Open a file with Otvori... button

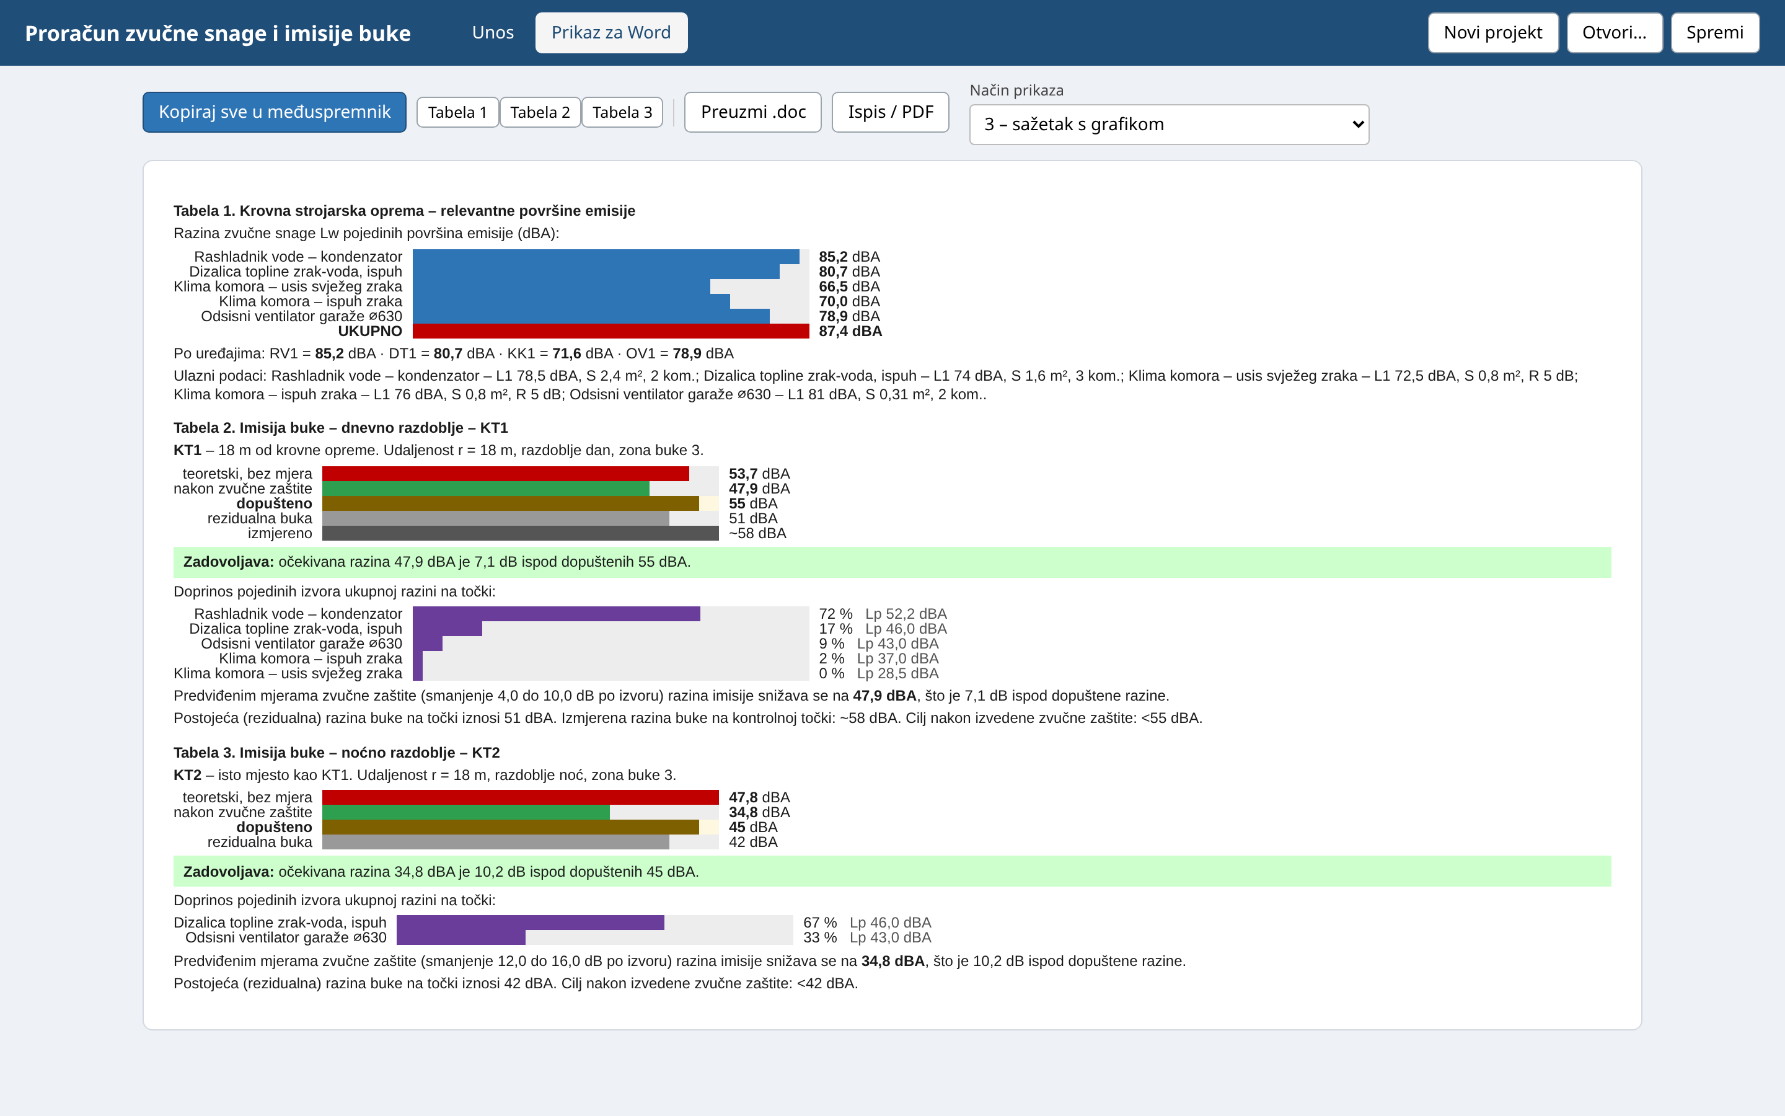pos(1614,32)
